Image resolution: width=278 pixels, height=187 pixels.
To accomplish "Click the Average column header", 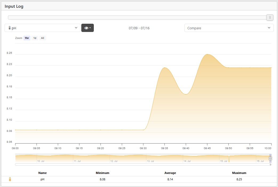I will point(170,173).
